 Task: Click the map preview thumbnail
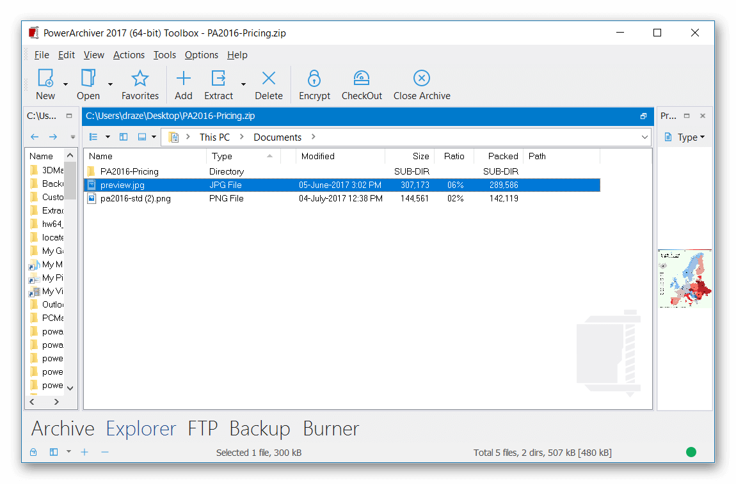click(x=684, y=279)
